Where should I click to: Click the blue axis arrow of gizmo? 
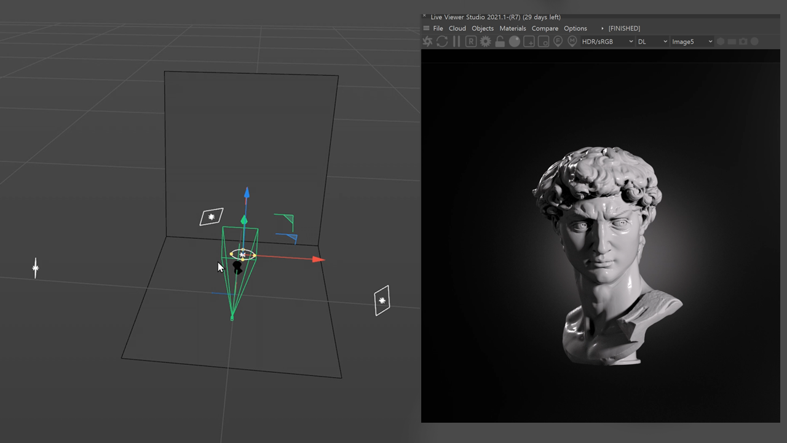pos(247,193)
